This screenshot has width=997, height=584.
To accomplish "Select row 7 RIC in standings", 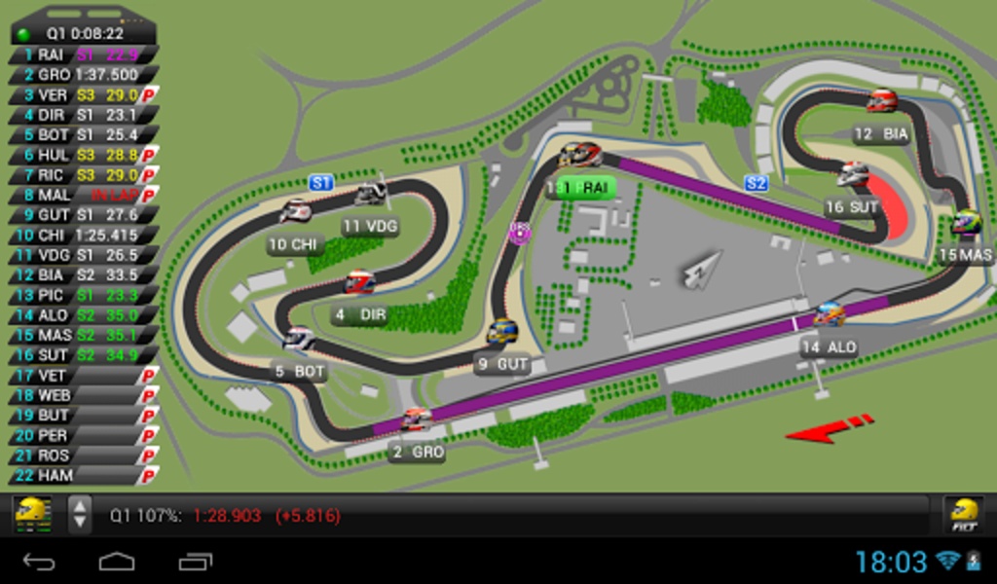I will tap(84, 175).
